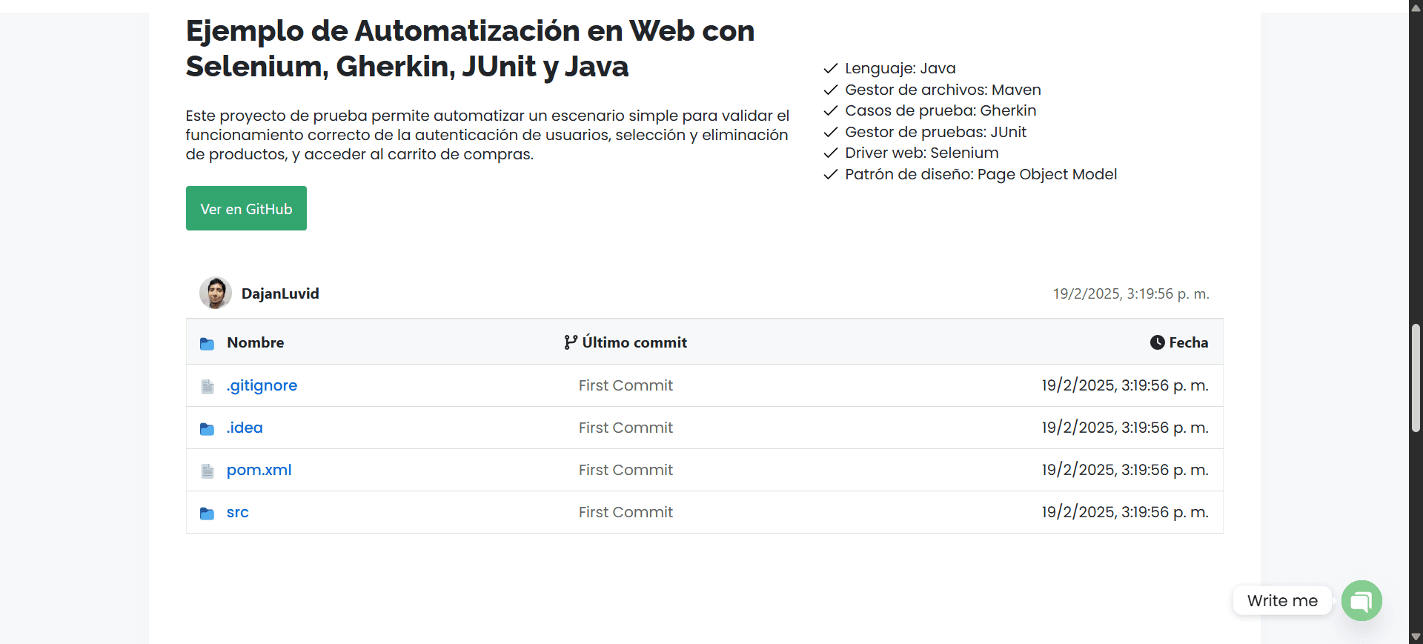The width and height of the screenshot is (1423, 644).
Task: Open the src folder link
Action: [237, 512]
